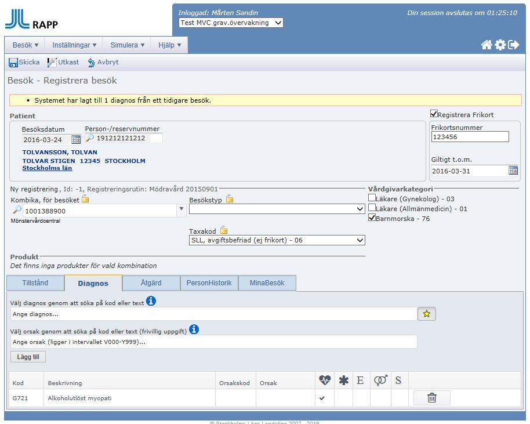This screenshot has width=530, height=424.
Task: Open the Hjälp menu
Action: (x=170, y=45)
